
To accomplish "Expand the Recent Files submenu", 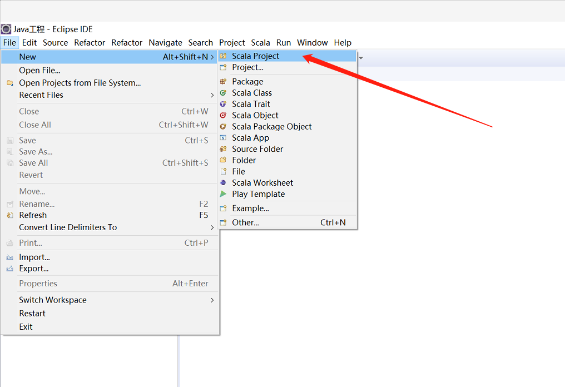I will pos(212,95).
